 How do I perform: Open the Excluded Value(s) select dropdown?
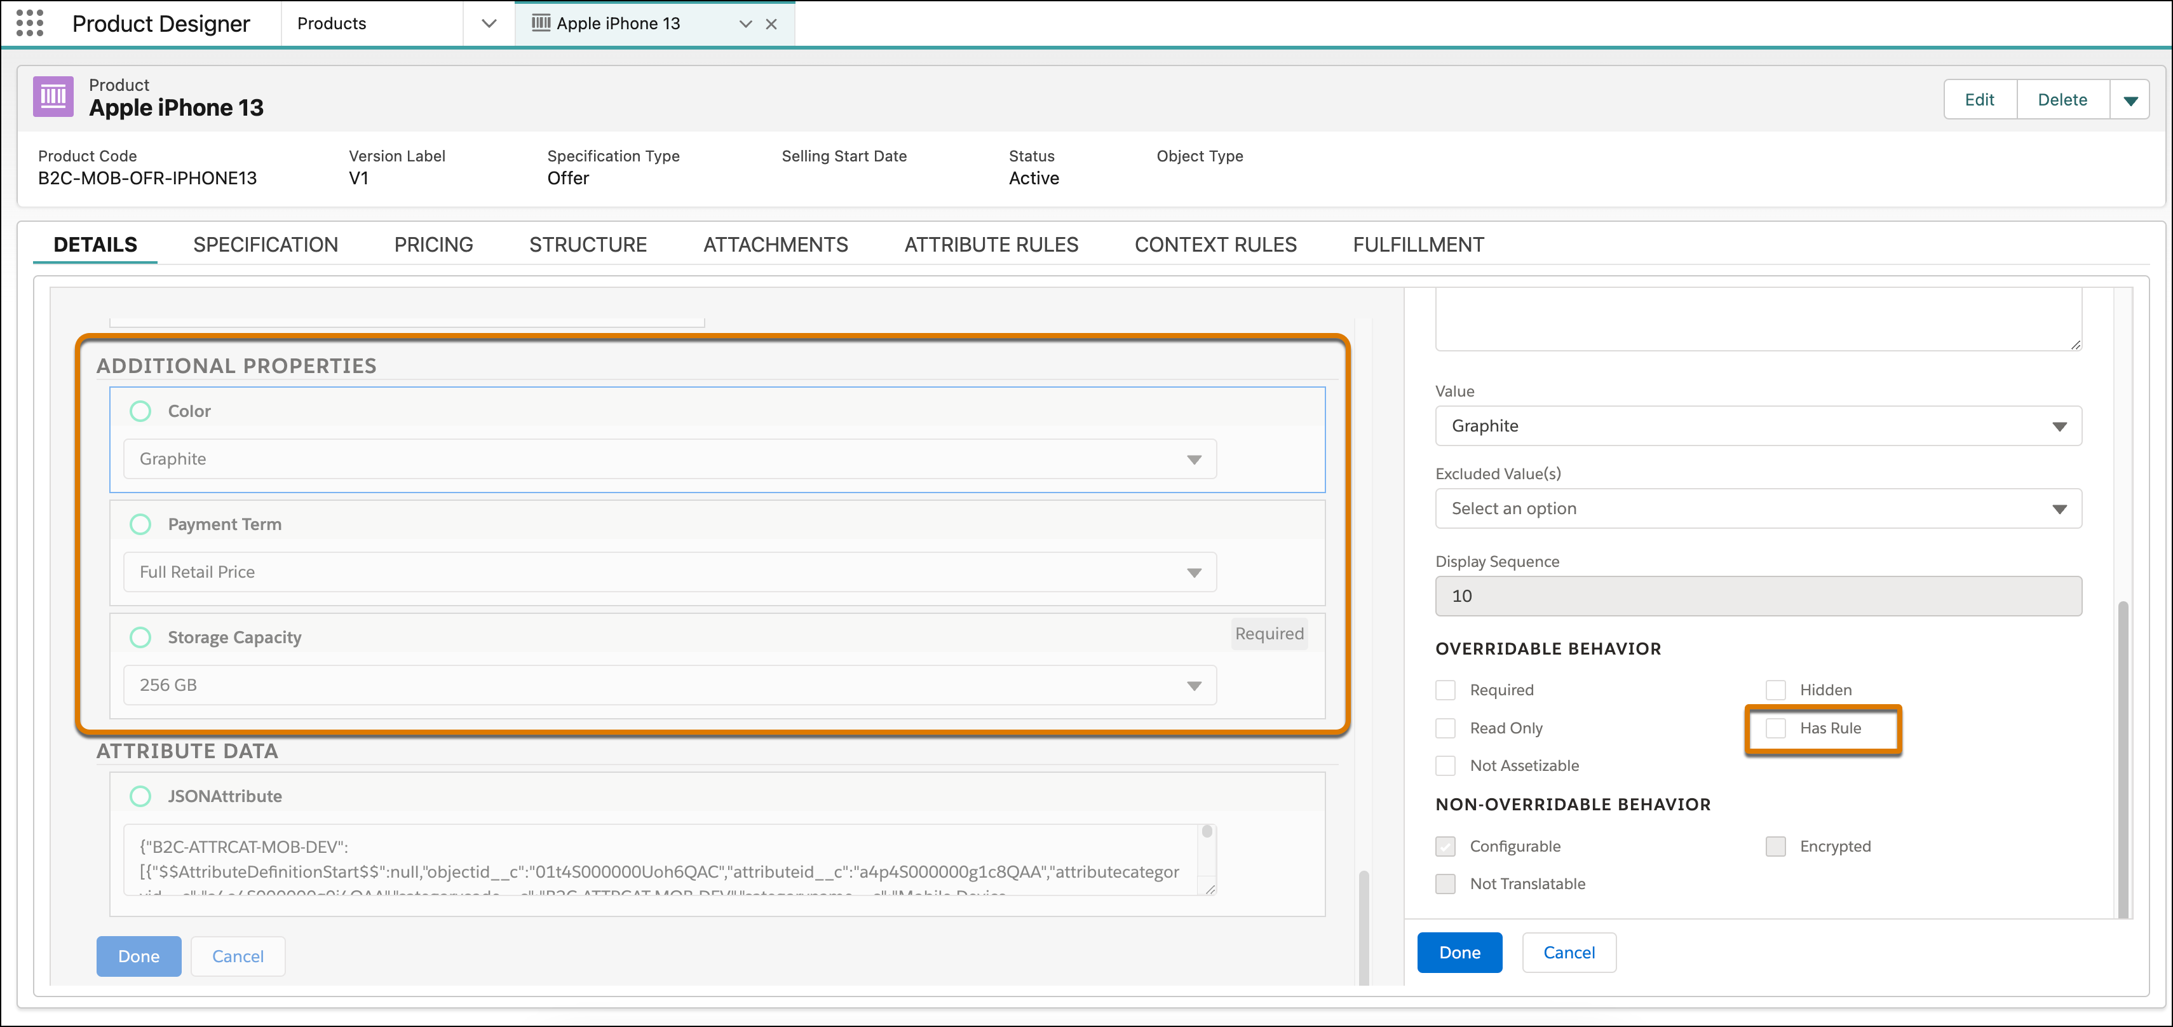click(1758, 509)
